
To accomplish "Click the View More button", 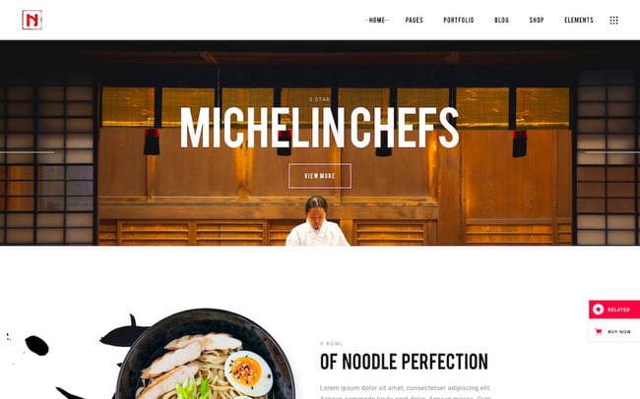I will click(320, 176).
